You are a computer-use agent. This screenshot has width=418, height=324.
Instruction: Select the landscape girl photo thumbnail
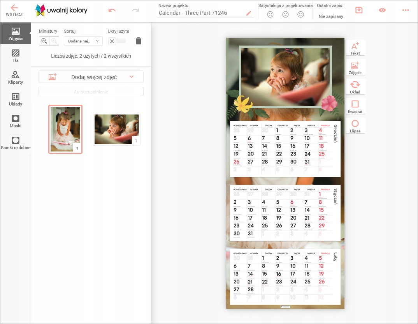pos(117,129)
